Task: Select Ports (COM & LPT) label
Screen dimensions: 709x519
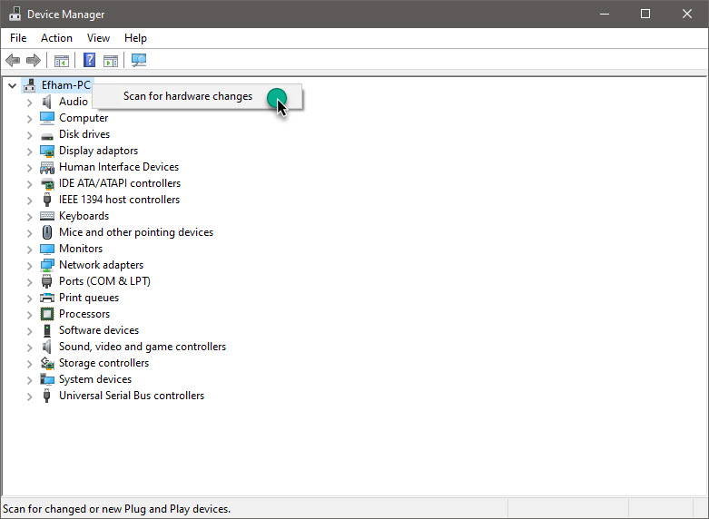Action: [x=104, y=281]
